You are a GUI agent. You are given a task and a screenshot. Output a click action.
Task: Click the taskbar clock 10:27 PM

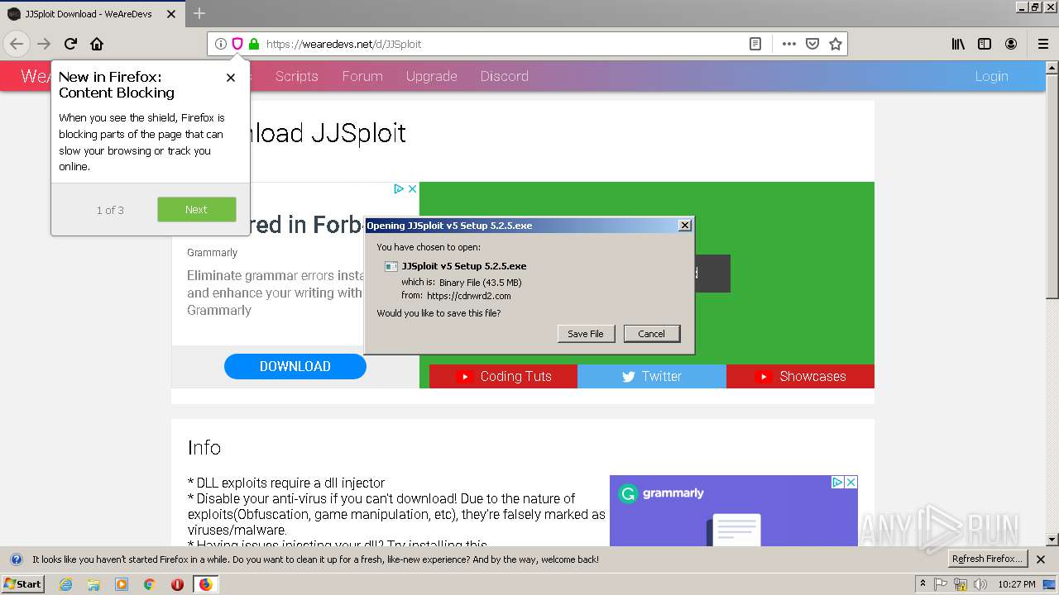click(x=1017, y=584)
